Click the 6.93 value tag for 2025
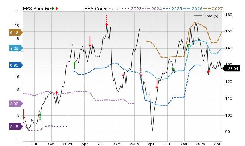 point(16,65)
